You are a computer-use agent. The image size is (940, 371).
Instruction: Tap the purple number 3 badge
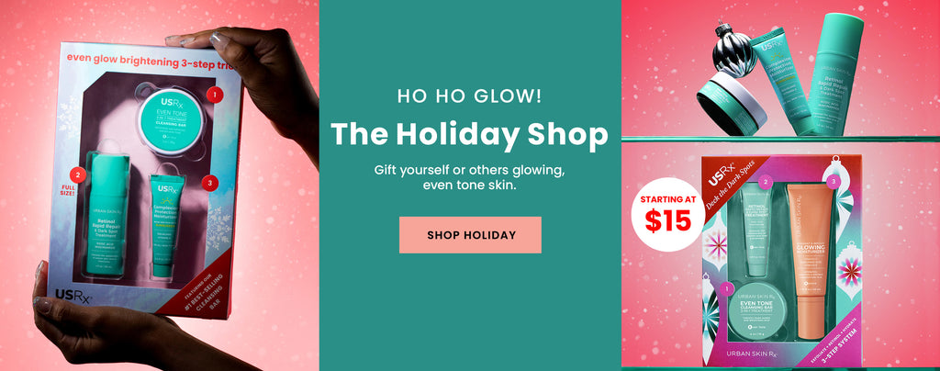click(834, 181)
